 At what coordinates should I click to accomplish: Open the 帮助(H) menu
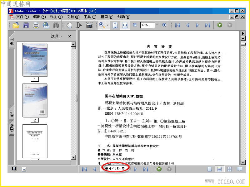point(124,17)
